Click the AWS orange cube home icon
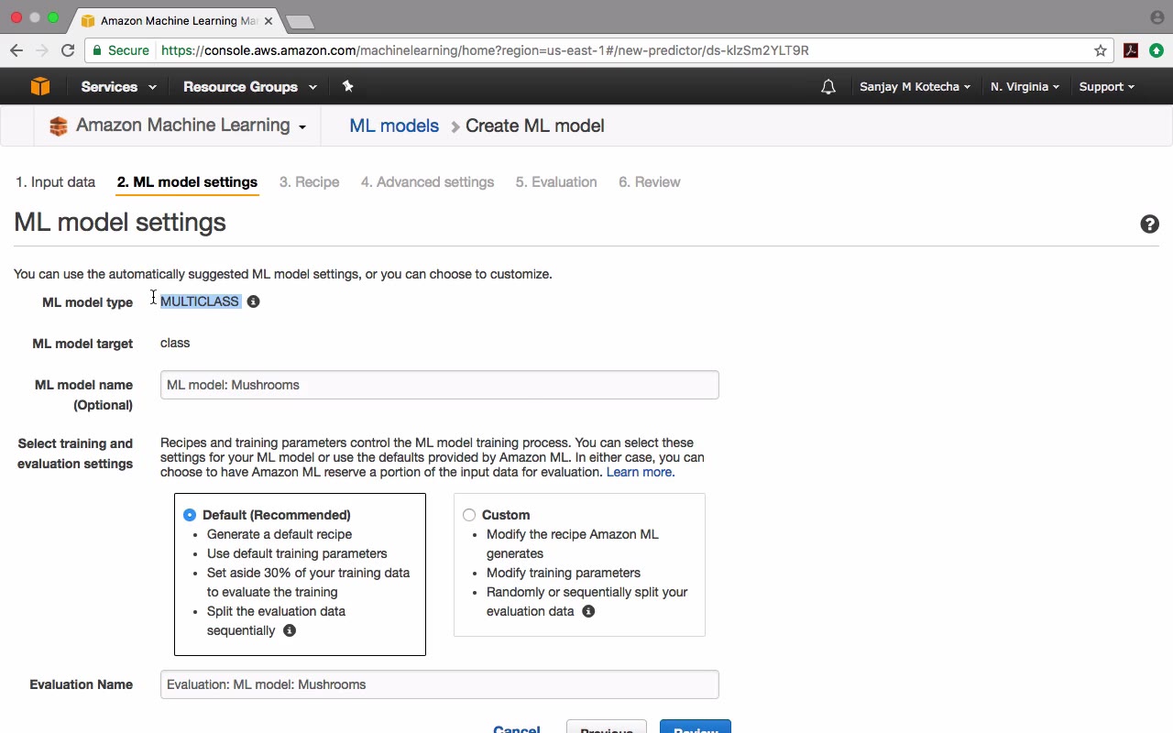 coord(39,86)
